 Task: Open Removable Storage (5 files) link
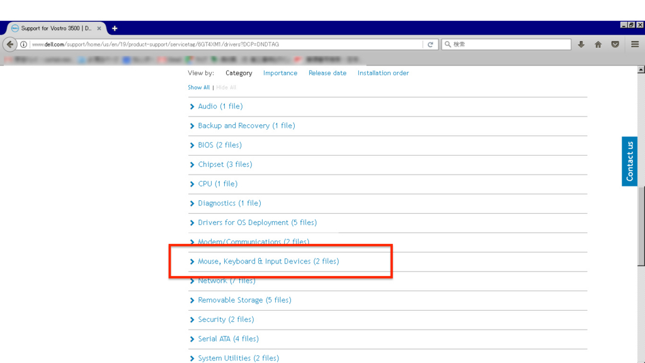pyautogui.click(x=245, y=300)
